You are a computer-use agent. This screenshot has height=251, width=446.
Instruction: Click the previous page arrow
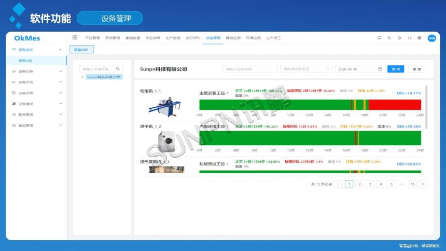click(339, 184)
